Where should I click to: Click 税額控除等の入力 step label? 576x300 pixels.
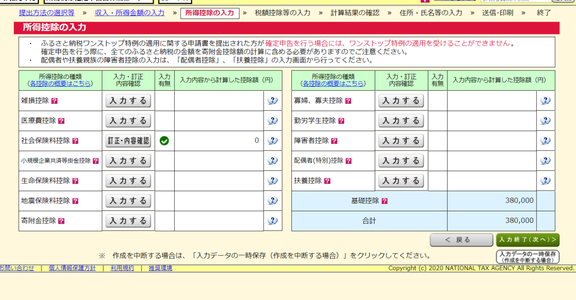(x=283, y=13)
